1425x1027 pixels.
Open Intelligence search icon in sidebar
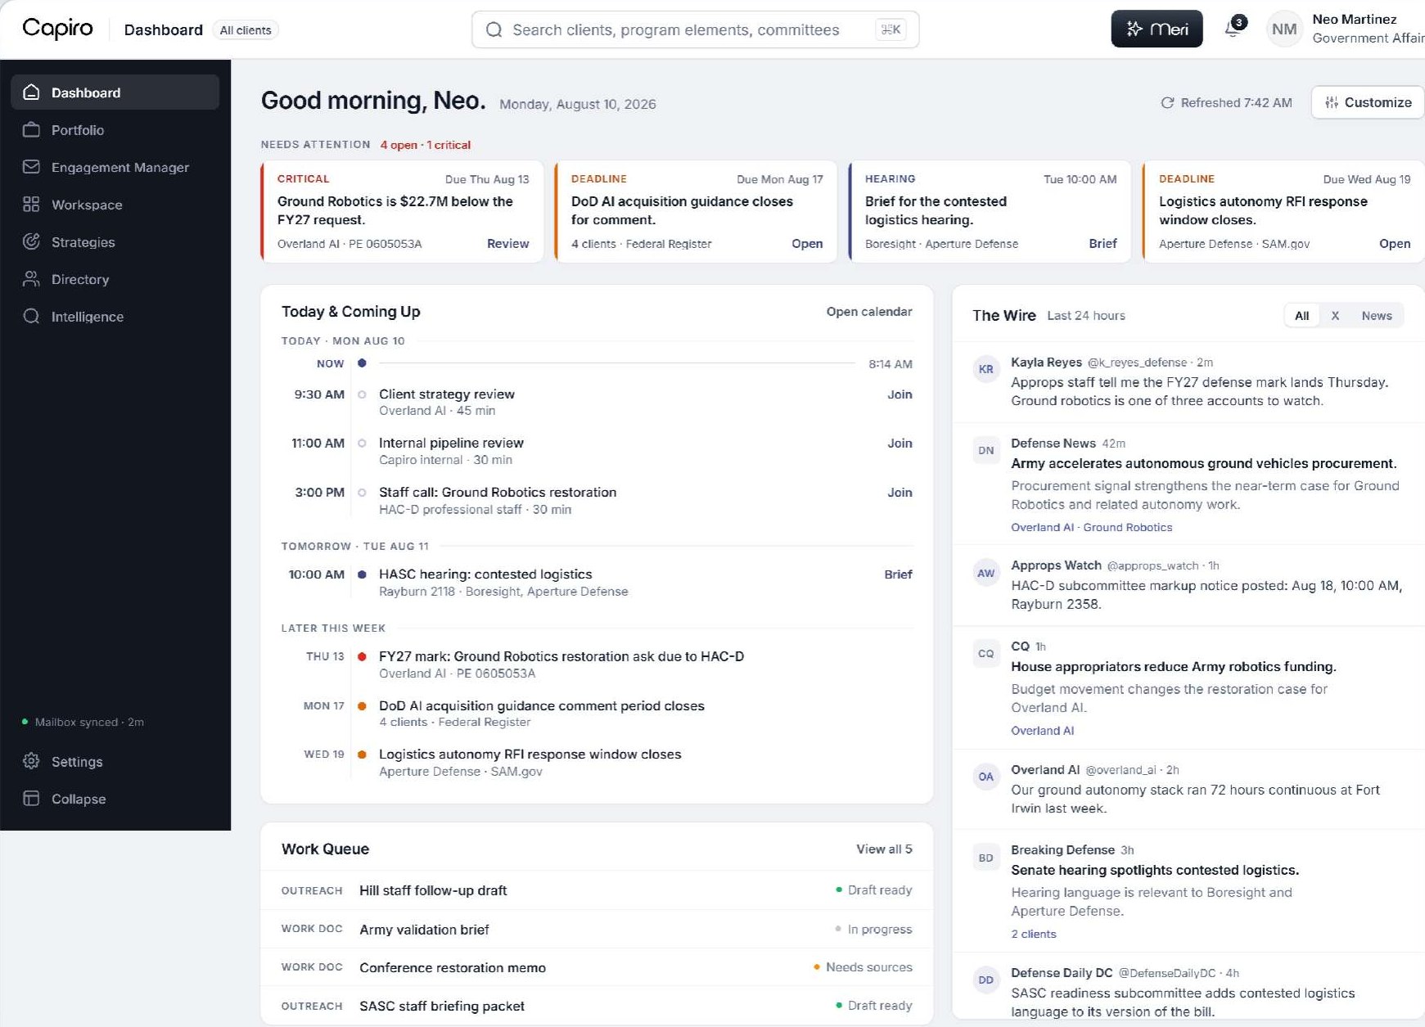[31, 317]
